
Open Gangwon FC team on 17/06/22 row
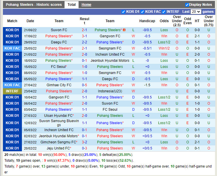coord(110,36)
